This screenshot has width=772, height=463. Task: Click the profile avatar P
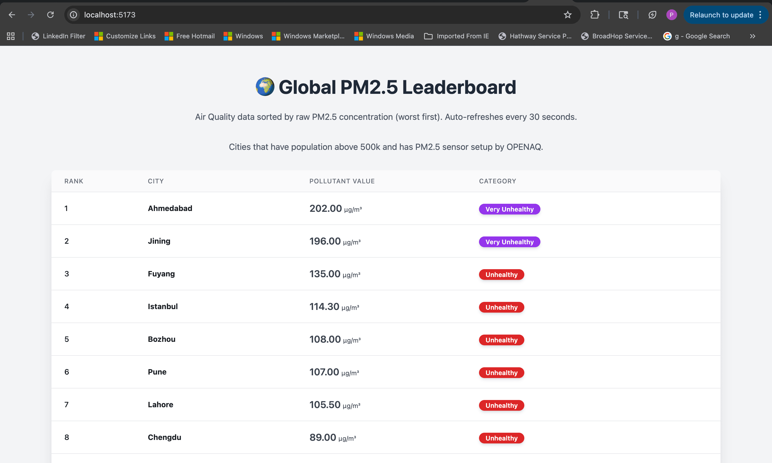671,15
